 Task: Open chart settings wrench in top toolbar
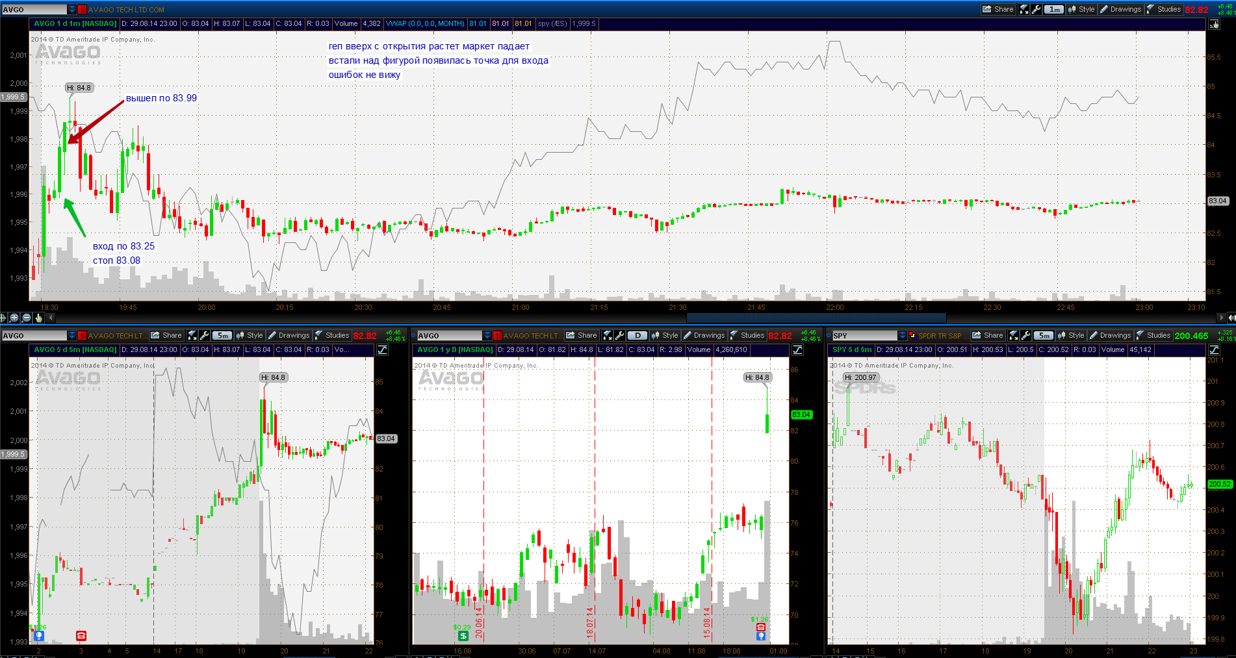click(x=1036, y=9)
